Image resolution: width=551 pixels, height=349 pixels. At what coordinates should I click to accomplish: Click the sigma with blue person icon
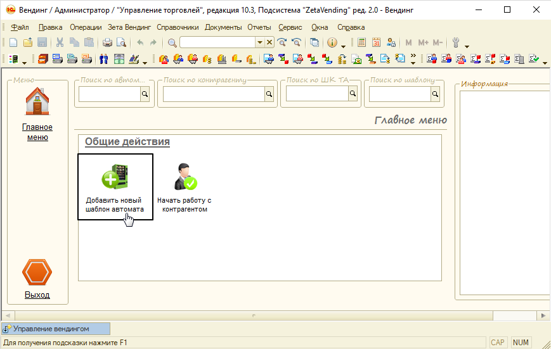432,59
